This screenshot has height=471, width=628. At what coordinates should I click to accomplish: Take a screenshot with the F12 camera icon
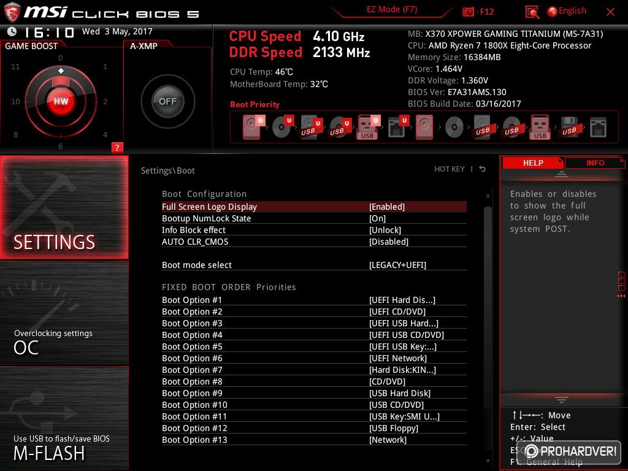tap(468, 12)
